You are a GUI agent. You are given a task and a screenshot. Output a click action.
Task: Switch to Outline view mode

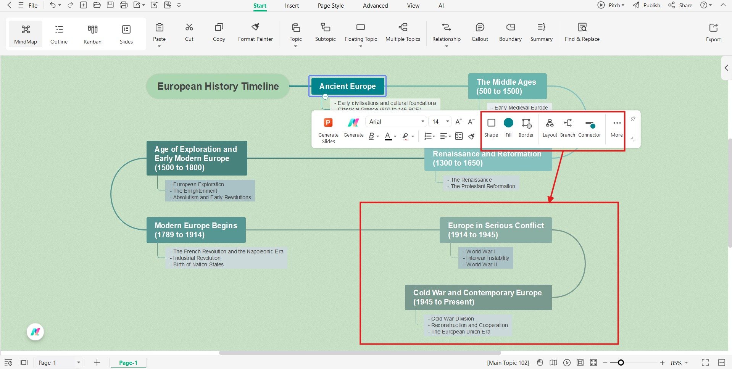coord(59,34)
